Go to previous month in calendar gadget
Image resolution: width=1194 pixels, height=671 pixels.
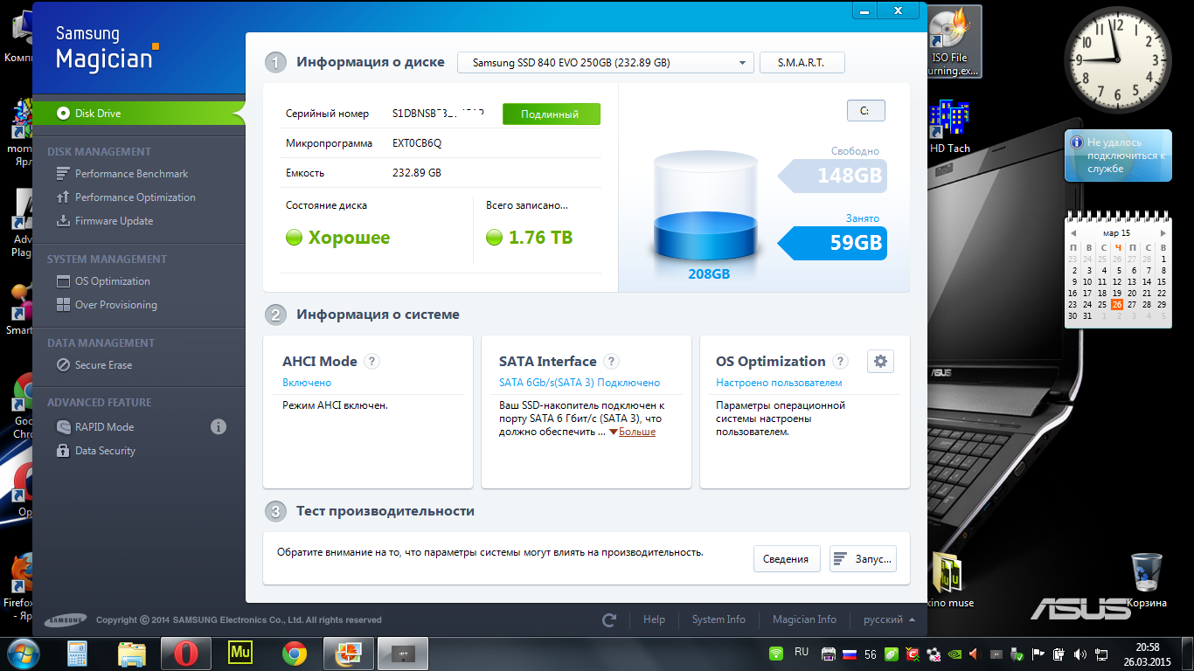click(1072, 233)
